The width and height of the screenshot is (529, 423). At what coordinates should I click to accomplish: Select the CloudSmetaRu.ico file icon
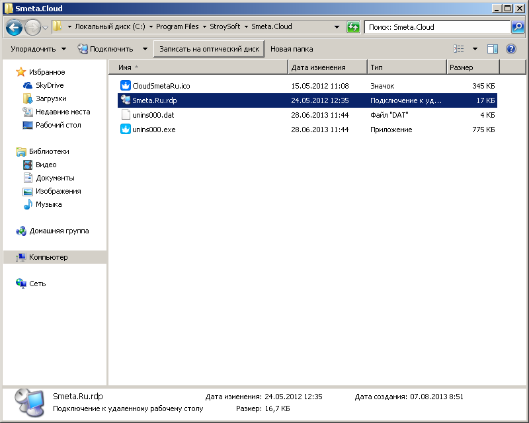(x=126, y=86)
